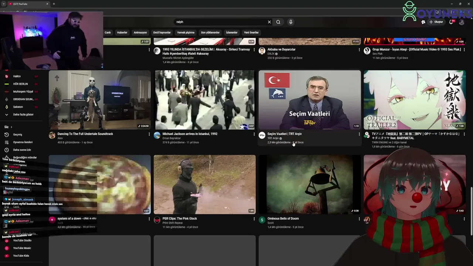Open Ses Plak channel avatar
The image size is (473, 266).
(367, 51)
